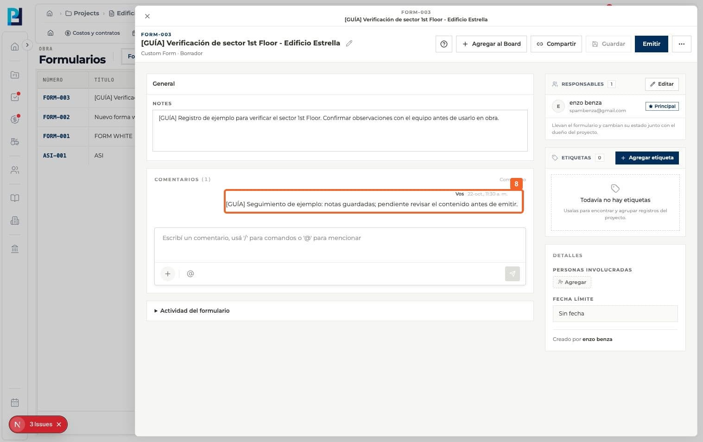Open the three-dots more options menu
Image resolution: width=703 pixels, height=442 pixels.
click(x=681, y=44)
